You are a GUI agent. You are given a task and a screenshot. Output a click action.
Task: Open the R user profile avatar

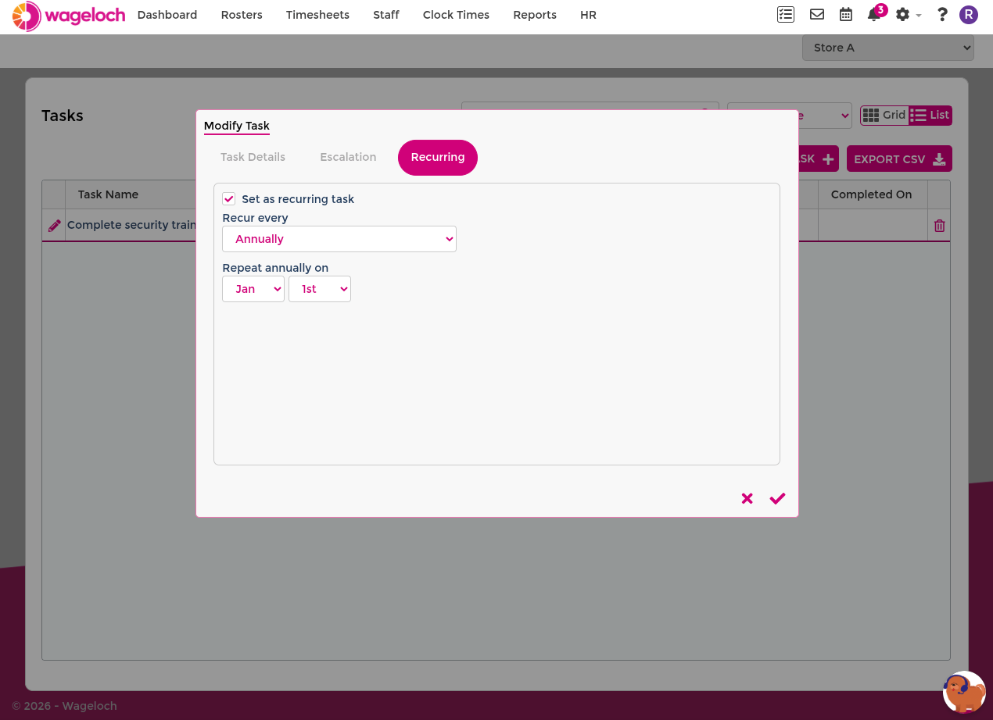969,15
